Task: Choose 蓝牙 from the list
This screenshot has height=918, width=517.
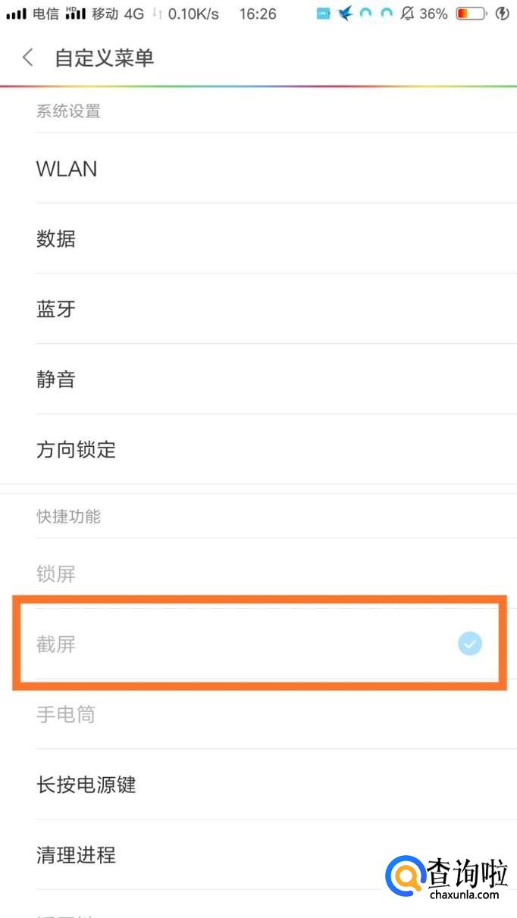Action: pyautogui.click(x=56, y=309)
